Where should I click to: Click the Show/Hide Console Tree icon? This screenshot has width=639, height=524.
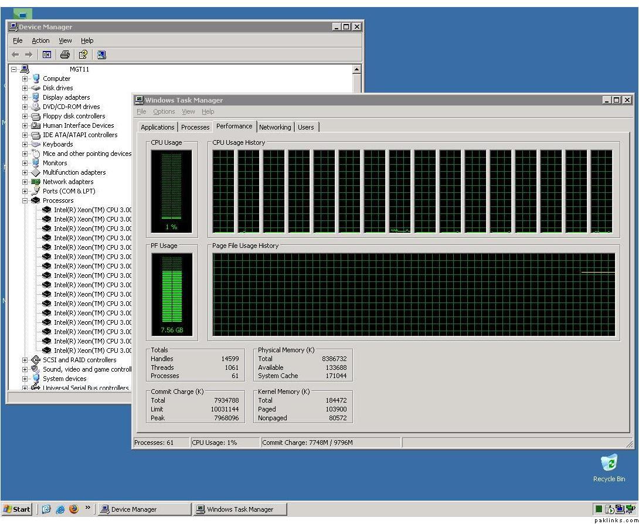pyautogui.click(x=46, y=55)
